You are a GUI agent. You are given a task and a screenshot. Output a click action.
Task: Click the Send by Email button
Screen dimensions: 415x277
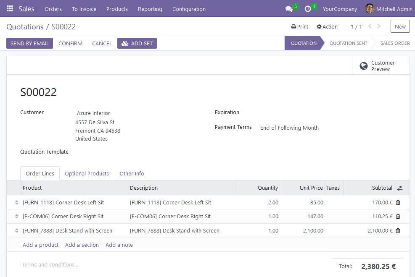point(29,43)
